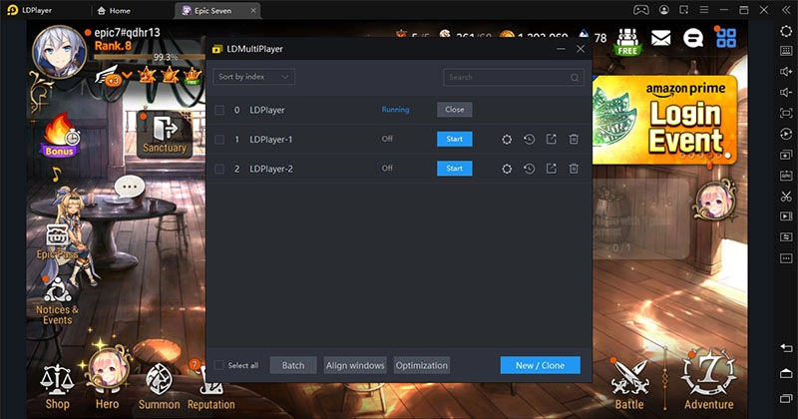Open the Battle menu
This screenshot has width=798, height=419.
(628, 383)
